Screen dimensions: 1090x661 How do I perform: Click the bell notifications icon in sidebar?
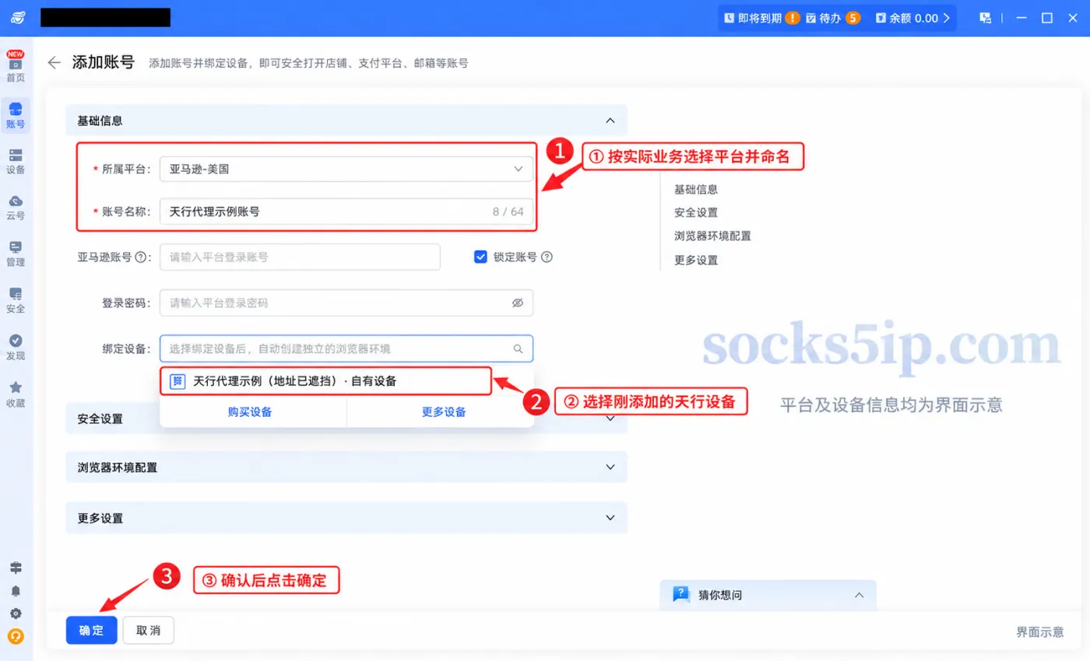(16, 591)
